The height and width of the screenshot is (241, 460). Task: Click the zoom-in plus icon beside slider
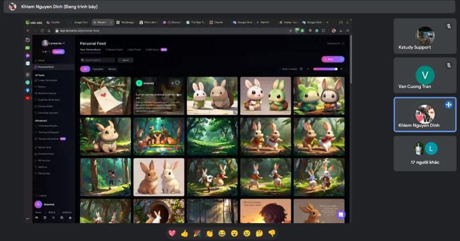(341, 69)
